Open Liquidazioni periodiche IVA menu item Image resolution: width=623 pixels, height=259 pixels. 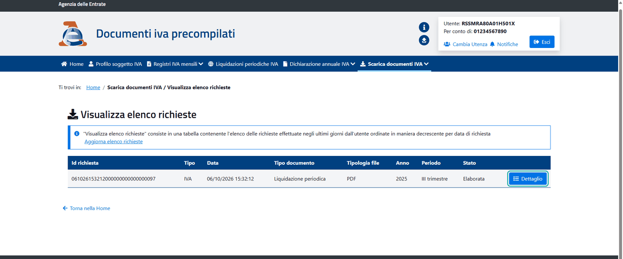coord(243,64)
